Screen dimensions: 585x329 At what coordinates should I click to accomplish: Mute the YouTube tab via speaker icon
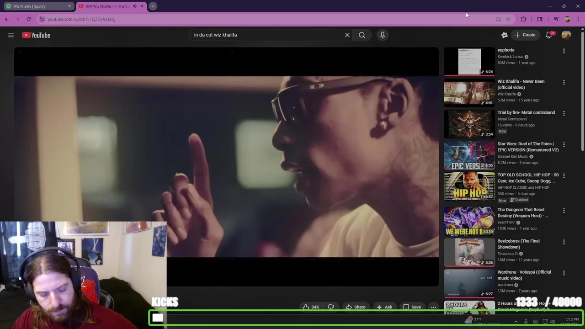[x=134, y=6]
